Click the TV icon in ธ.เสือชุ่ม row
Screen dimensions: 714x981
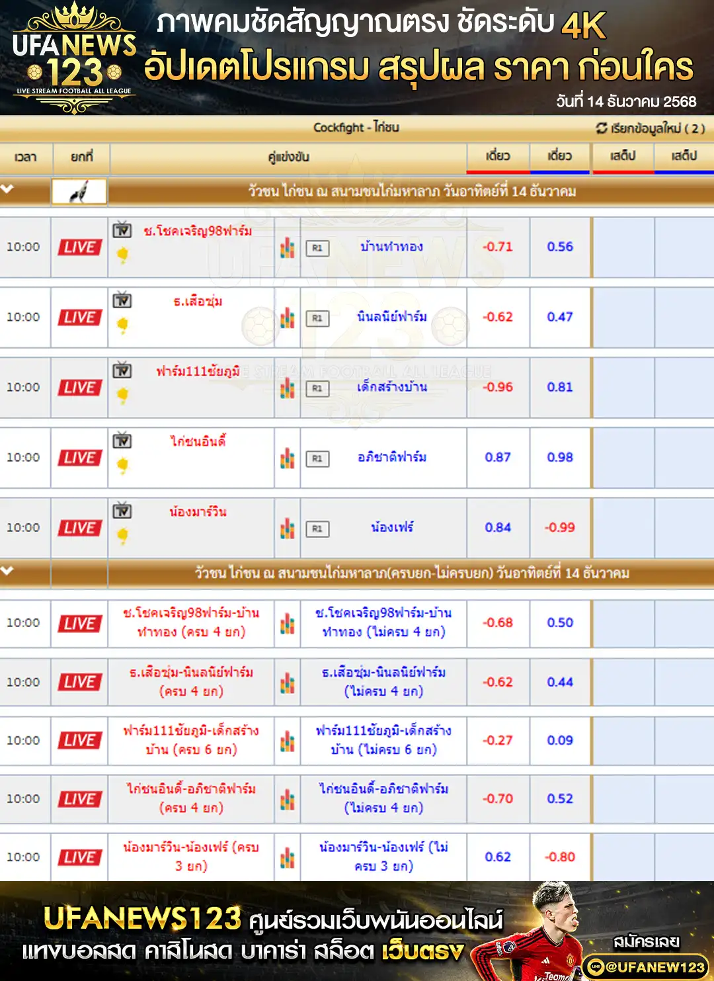pyautogui.click(x=122, y=300)
